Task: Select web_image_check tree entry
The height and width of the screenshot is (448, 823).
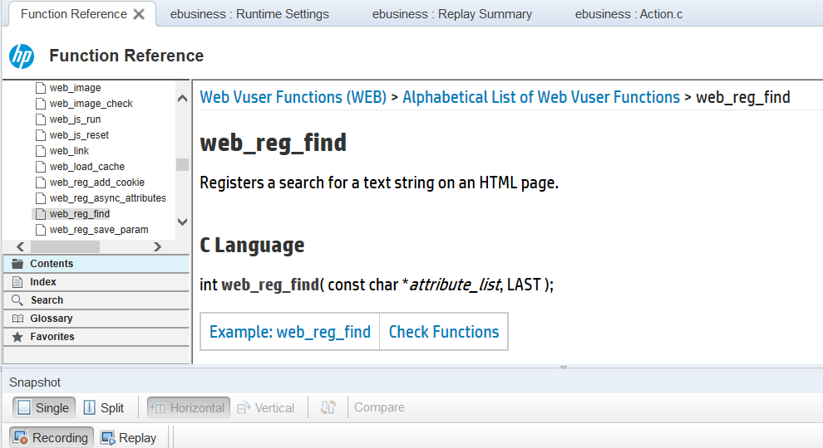Action: click(x=91, y=104)
